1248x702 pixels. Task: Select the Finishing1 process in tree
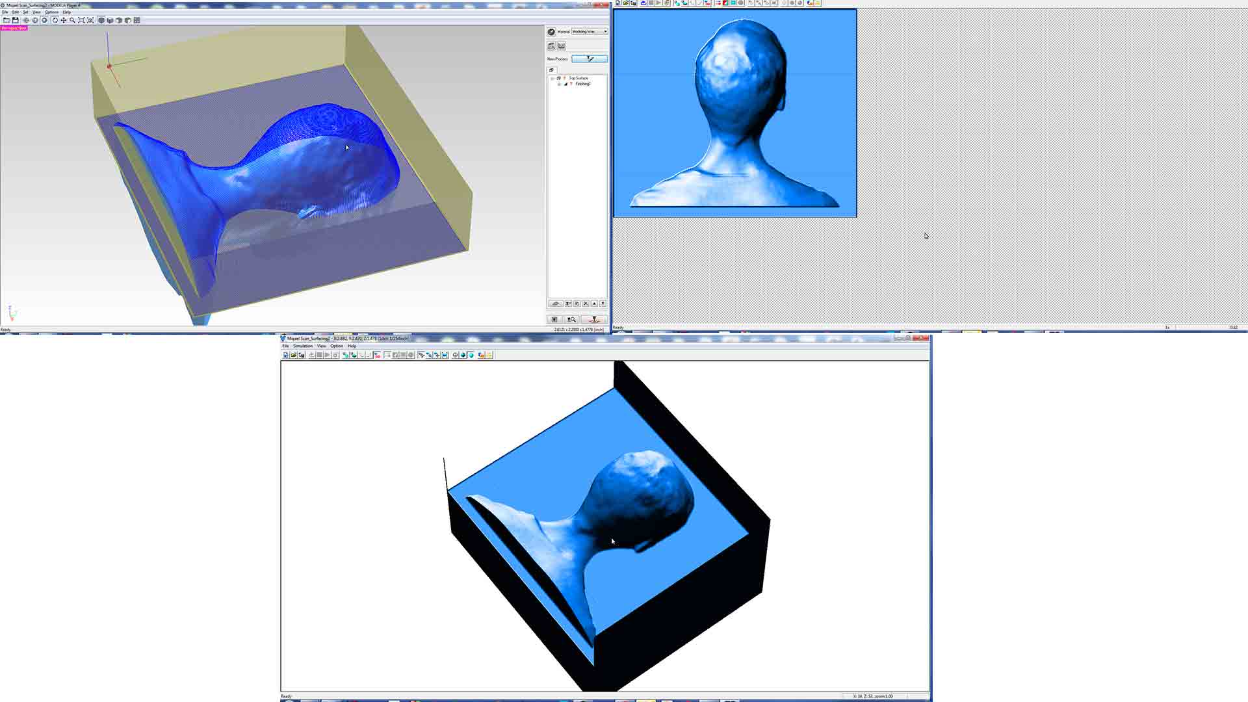[582, 84]
